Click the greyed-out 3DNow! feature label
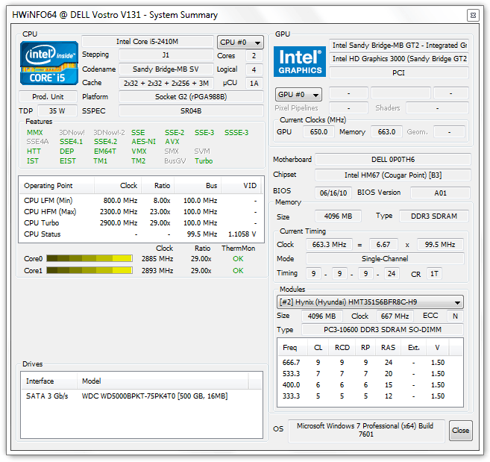The height and width of the screenshot is (462, 490). pos(72,133)
